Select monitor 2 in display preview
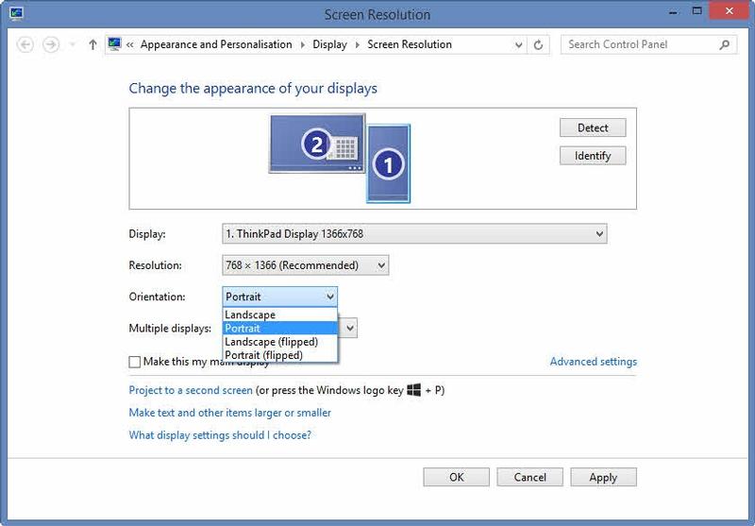The width and height of the screenshot is (755, 526). click(317, 144)
